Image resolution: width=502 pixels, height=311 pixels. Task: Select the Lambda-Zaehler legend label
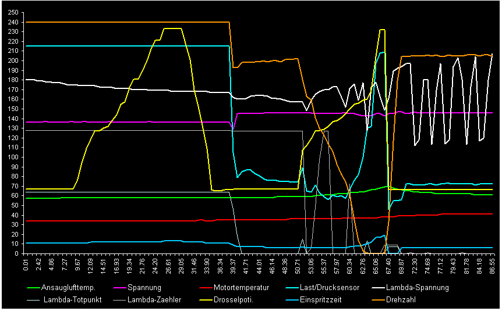[x=153, y=300]
